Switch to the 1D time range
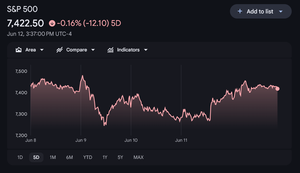 tap(20, 157)
